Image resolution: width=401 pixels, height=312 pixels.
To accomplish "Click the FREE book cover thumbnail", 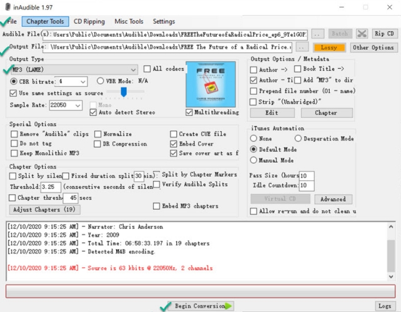I will 210,84.
